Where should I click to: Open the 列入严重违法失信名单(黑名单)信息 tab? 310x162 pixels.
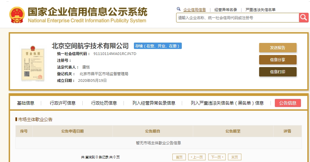[x=227, y=103]
